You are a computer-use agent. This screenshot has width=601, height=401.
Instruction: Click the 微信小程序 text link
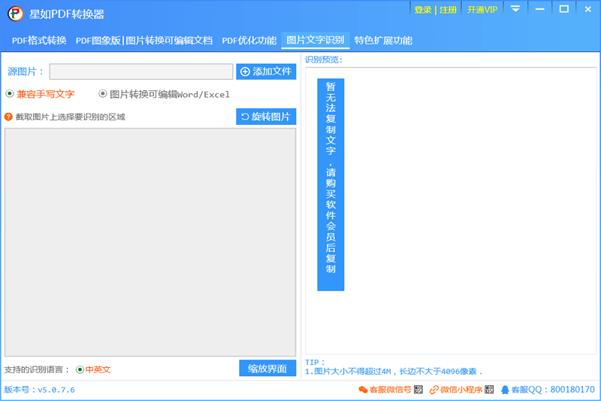point(461,390)
